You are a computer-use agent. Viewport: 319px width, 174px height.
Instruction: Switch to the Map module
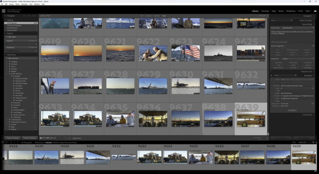(x=274, y=11)
